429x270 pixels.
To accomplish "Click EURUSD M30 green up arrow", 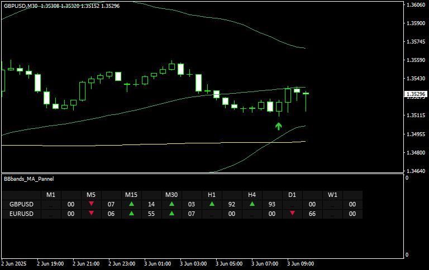I will pos(171,214).
